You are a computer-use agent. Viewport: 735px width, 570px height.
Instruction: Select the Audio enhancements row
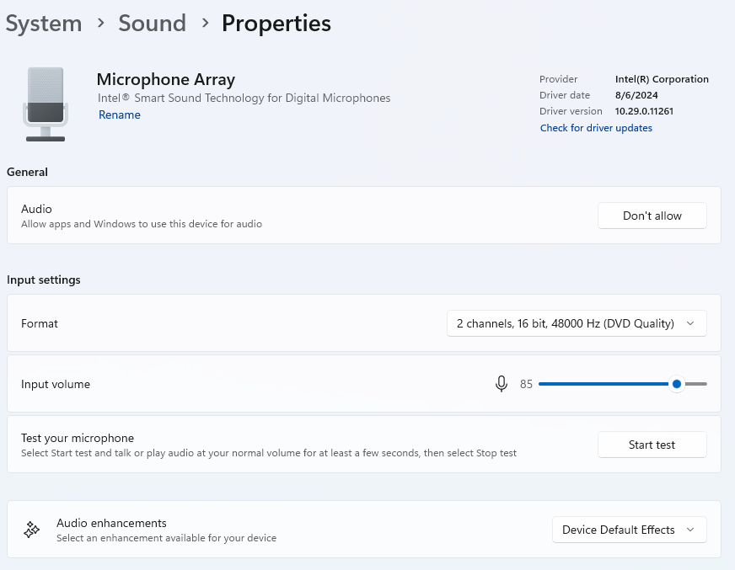pyautogui.click(x=364, y=530)
